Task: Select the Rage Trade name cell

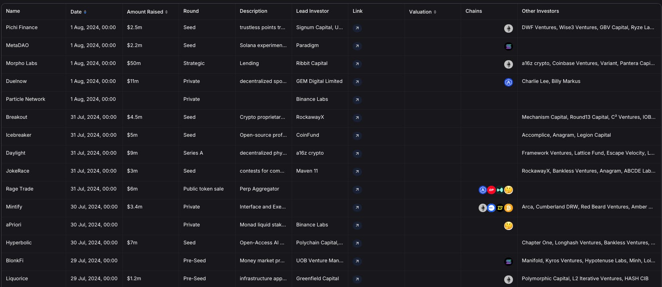Action: (x=20, y=189)
